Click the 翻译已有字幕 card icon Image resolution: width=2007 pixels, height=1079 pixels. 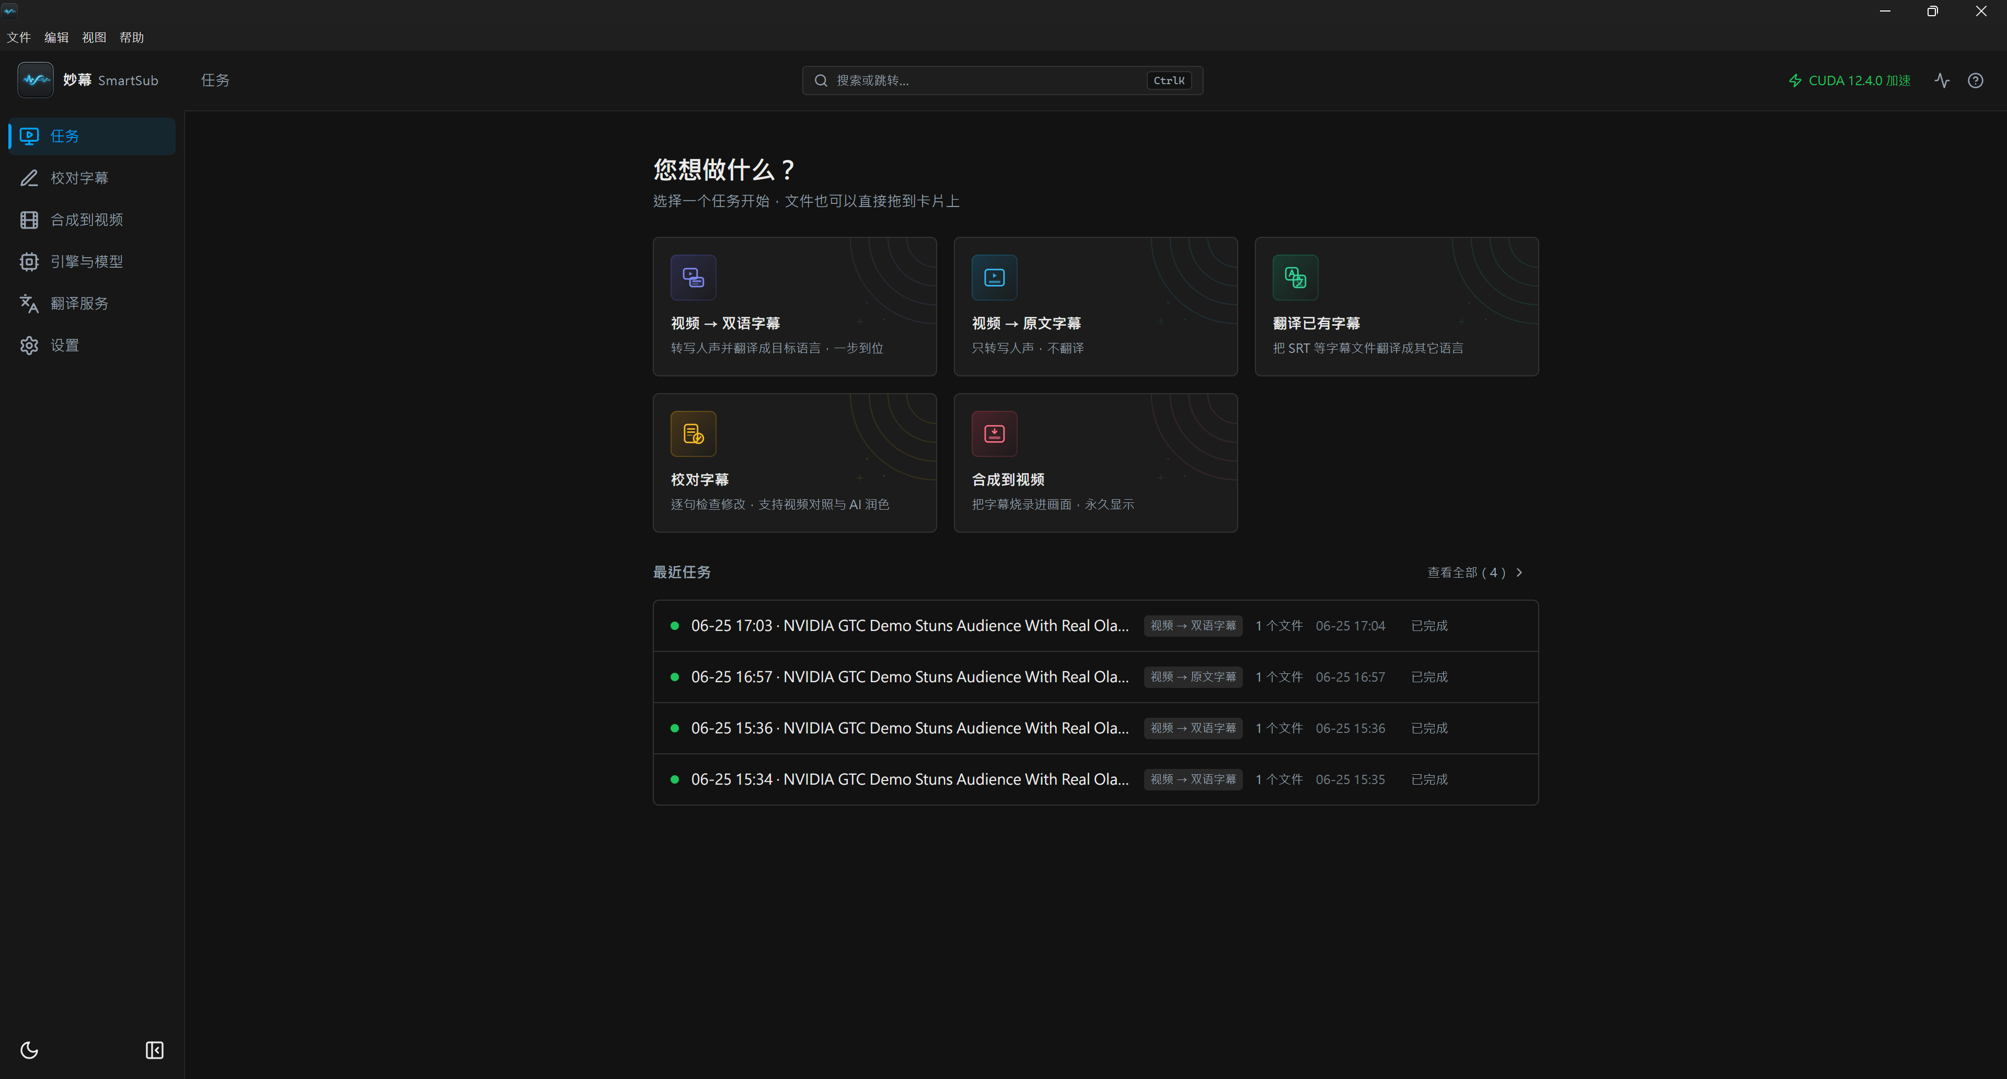pos(1295,278)
